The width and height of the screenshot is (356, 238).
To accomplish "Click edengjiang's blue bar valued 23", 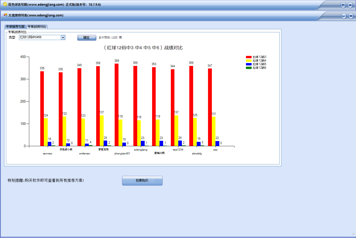I will coord(143,143).
